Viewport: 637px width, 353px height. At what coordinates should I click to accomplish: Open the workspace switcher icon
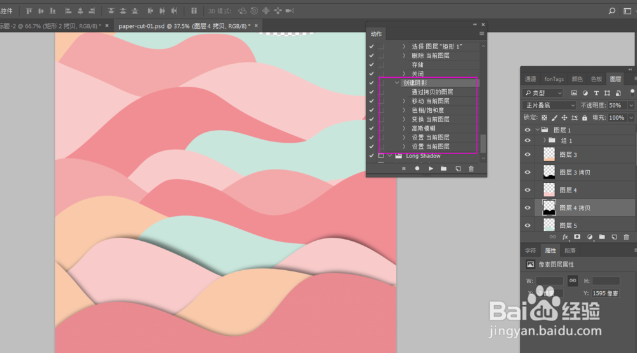point(627,11)
